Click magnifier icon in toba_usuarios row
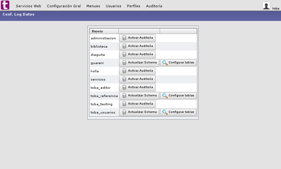Image resolution: width=281 pixels, height=169 pixels. pyautogui.click(x=165, y=112)
